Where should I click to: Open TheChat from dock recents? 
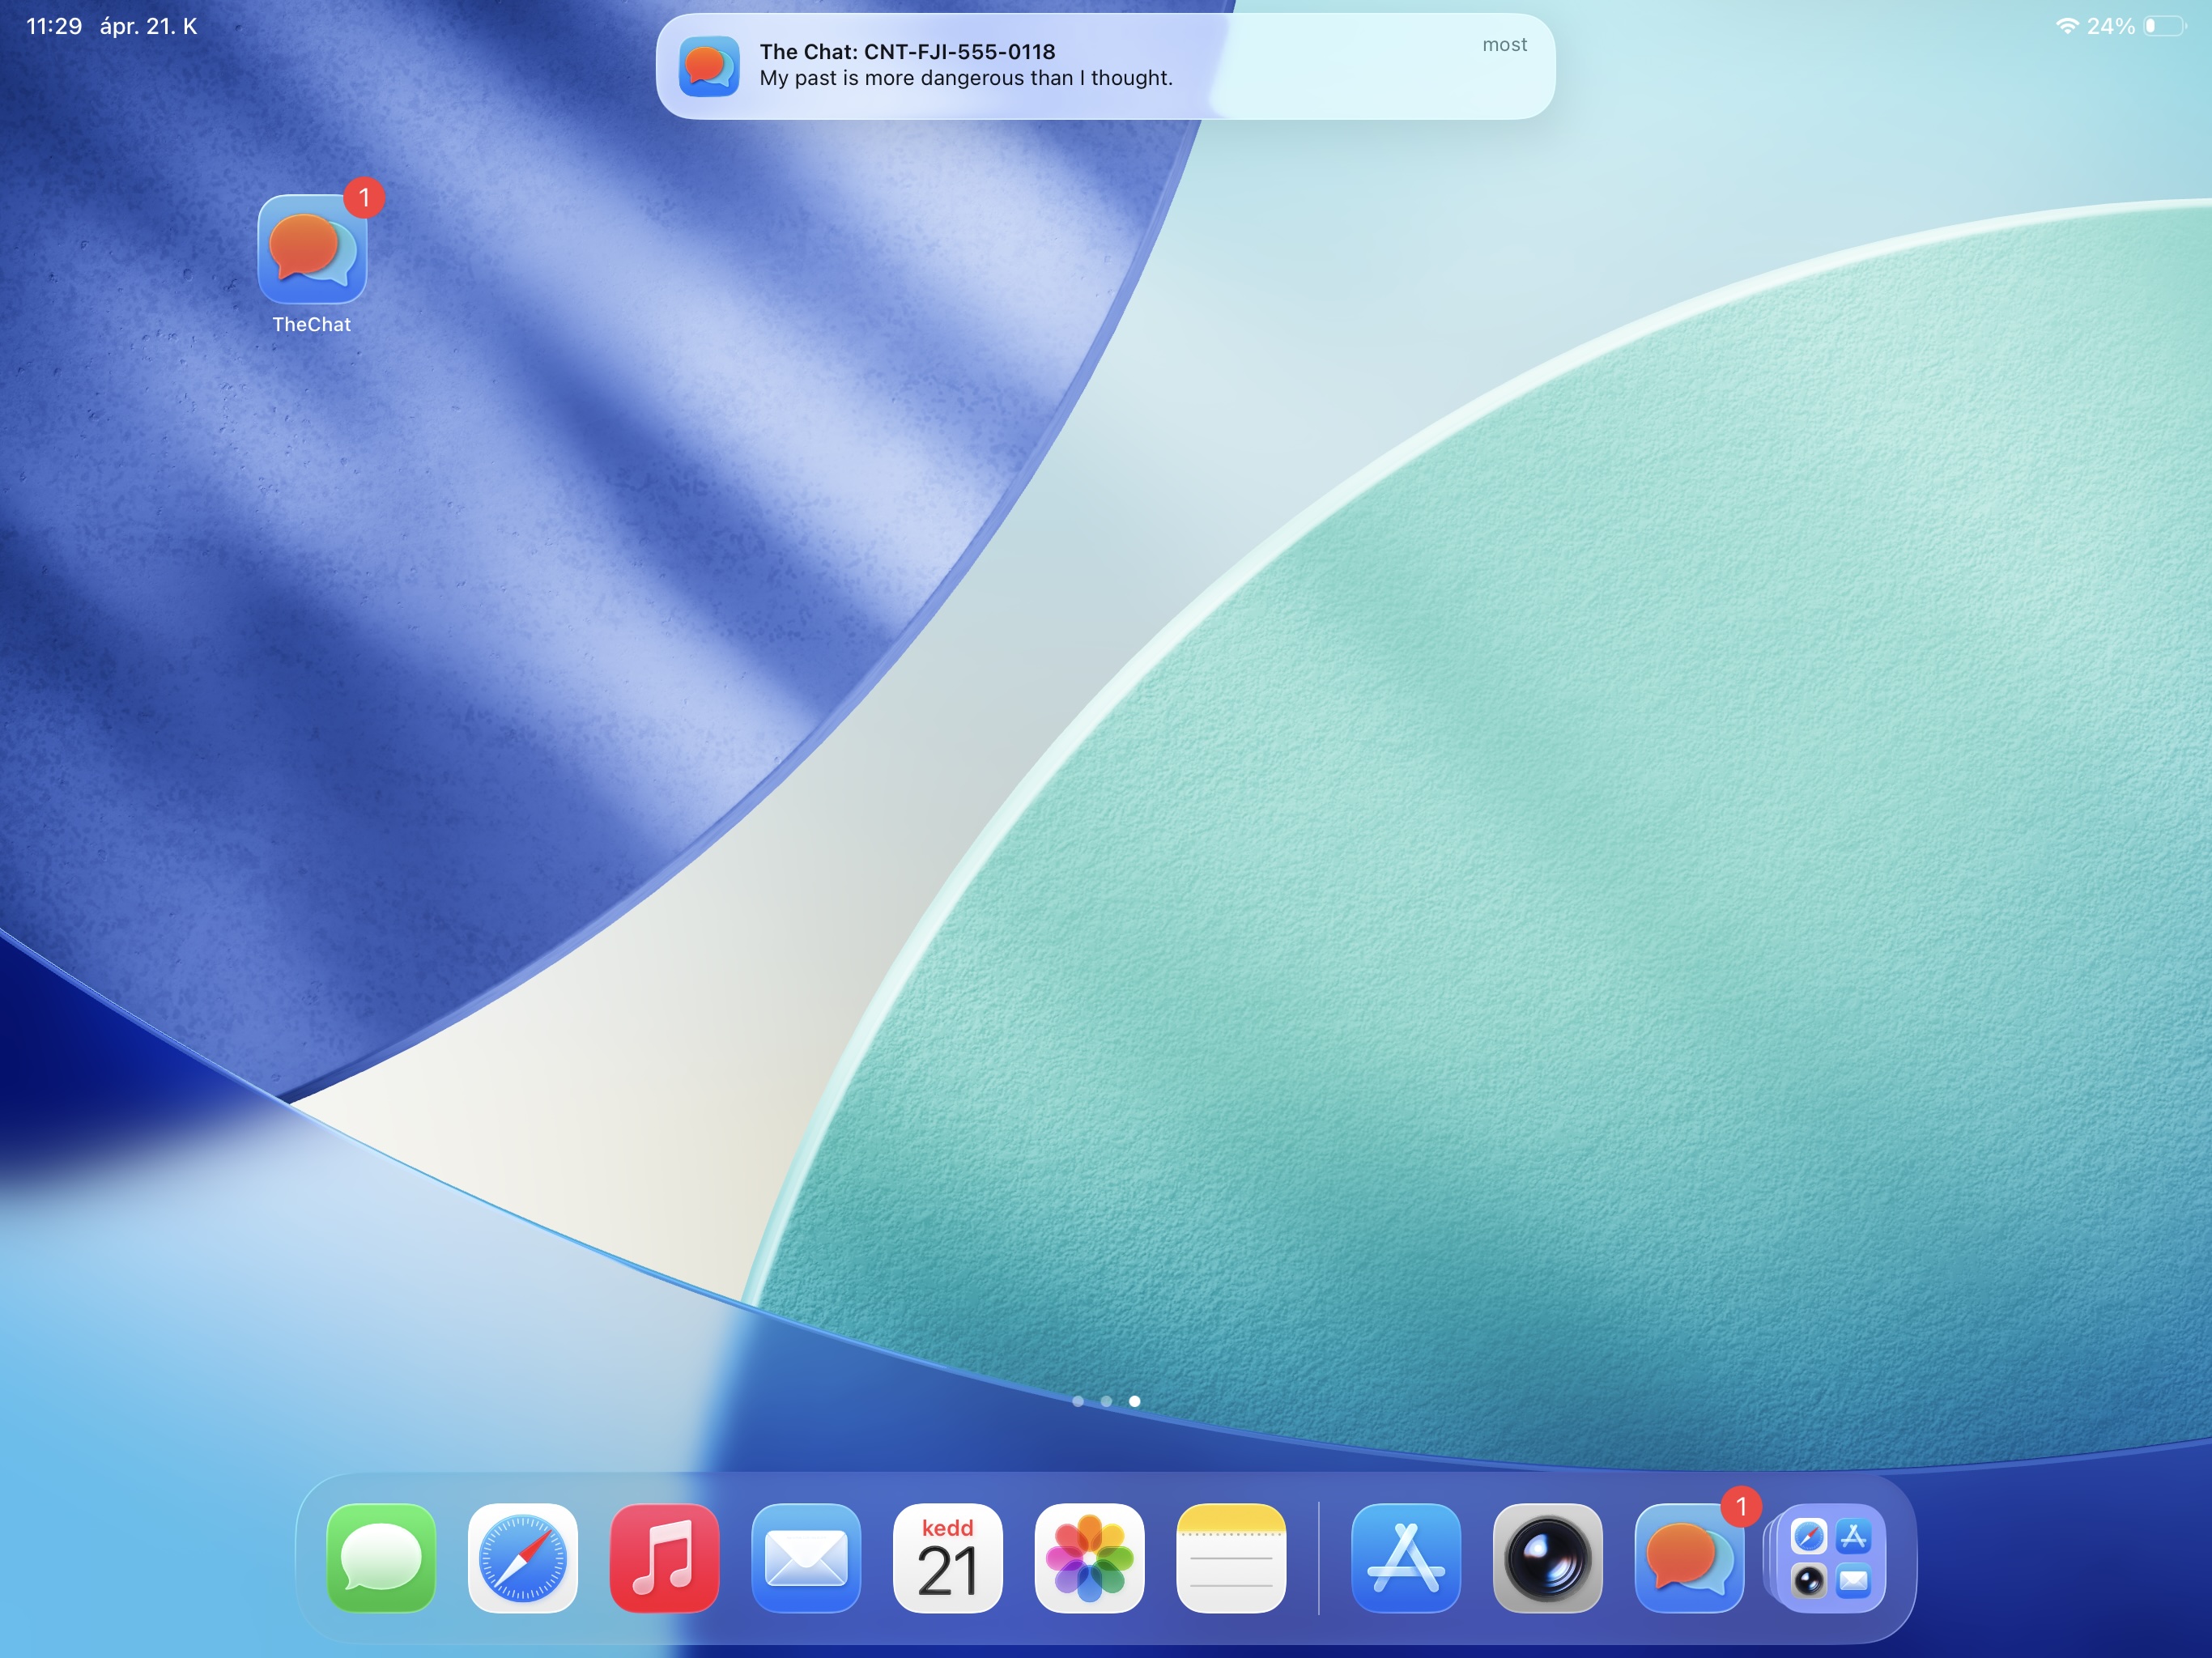click(x=1689, y=1558)
